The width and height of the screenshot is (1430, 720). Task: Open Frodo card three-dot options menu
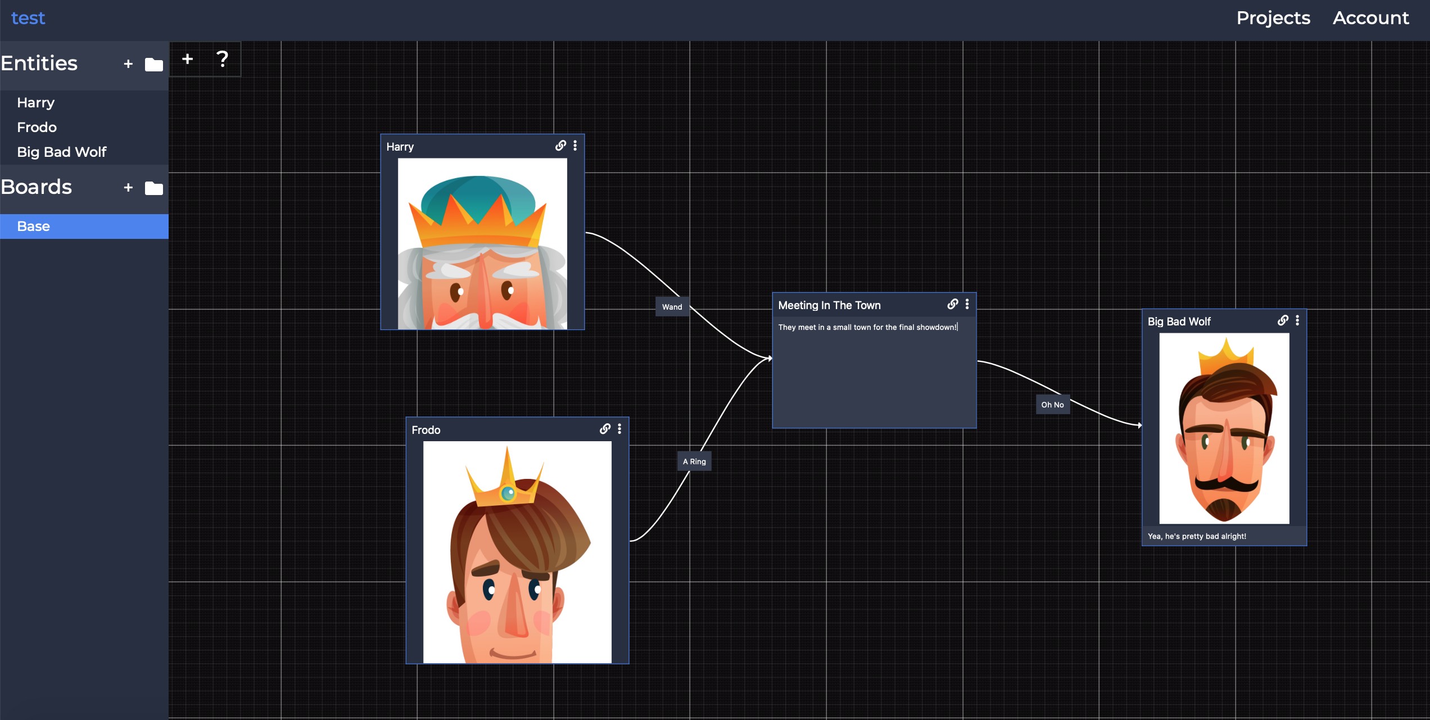point(619,429)
